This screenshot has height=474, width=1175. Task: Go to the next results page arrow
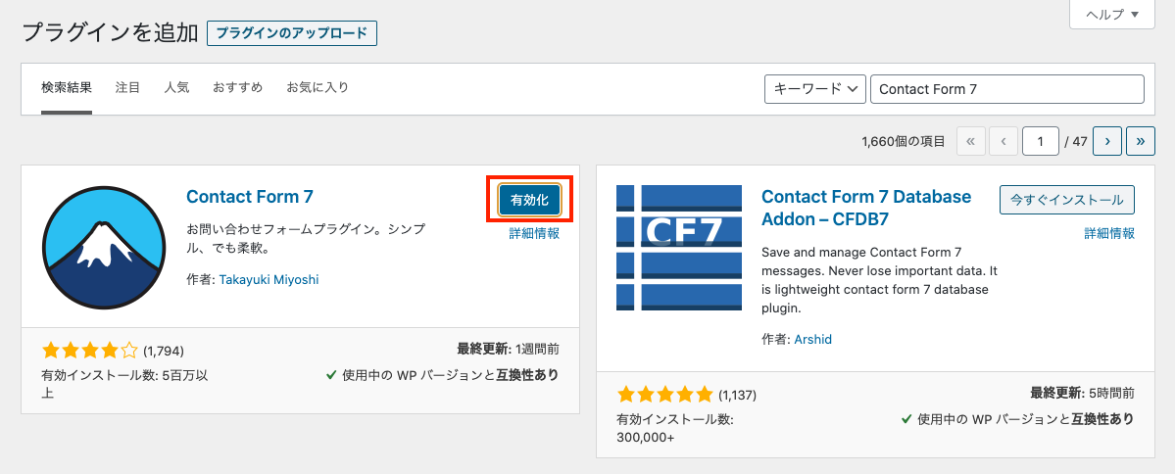[1106, 140]
